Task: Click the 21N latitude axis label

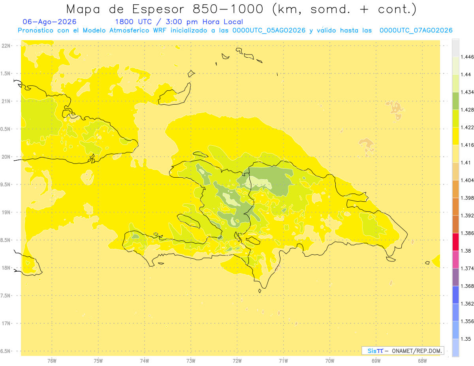Action: click(x=6, y=101)
